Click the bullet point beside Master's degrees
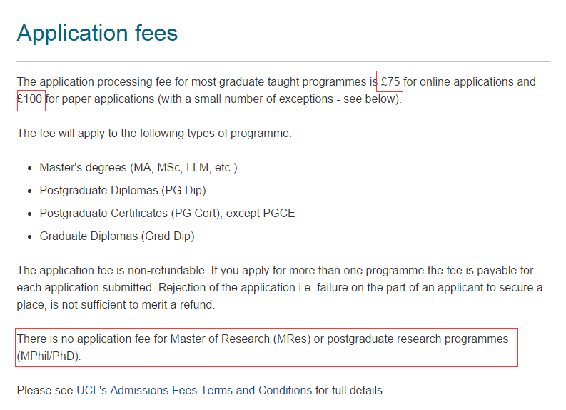Screen dimensions: 566x410 pos(29,169)
